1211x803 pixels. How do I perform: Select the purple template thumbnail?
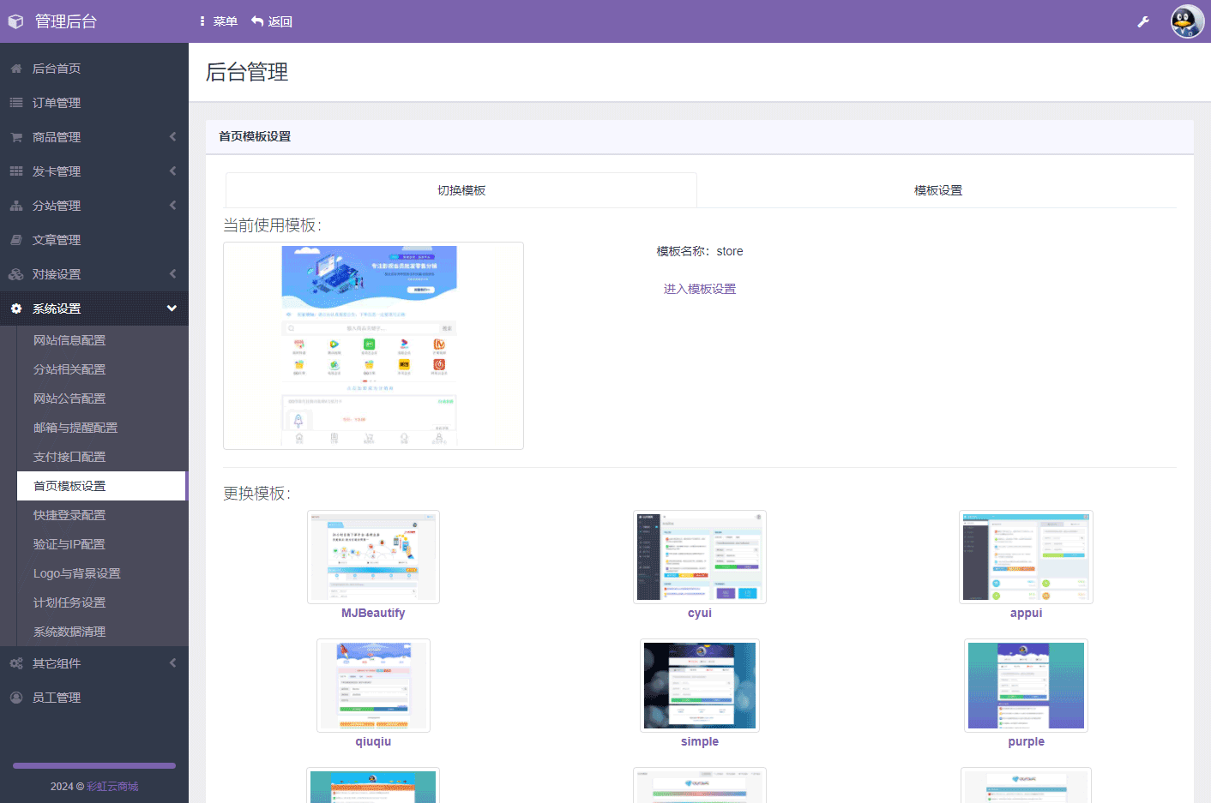1026,686
